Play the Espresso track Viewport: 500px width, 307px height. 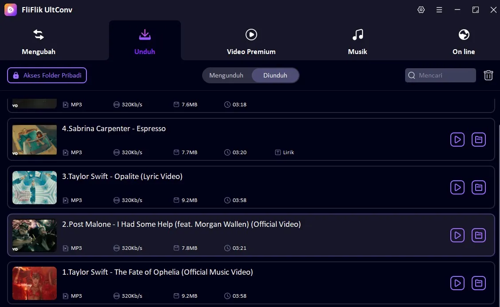[x=457, y=140]
